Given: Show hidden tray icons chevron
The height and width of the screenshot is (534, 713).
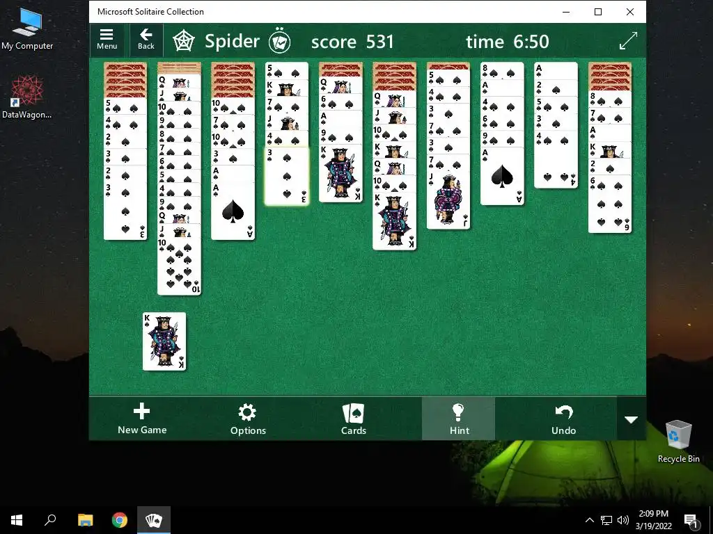Looking at the screenshot, I should (589, 520).
